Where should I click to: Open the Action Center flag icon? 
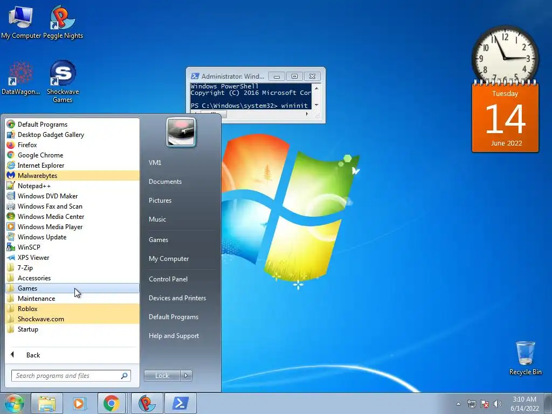(x=485, y=404)
